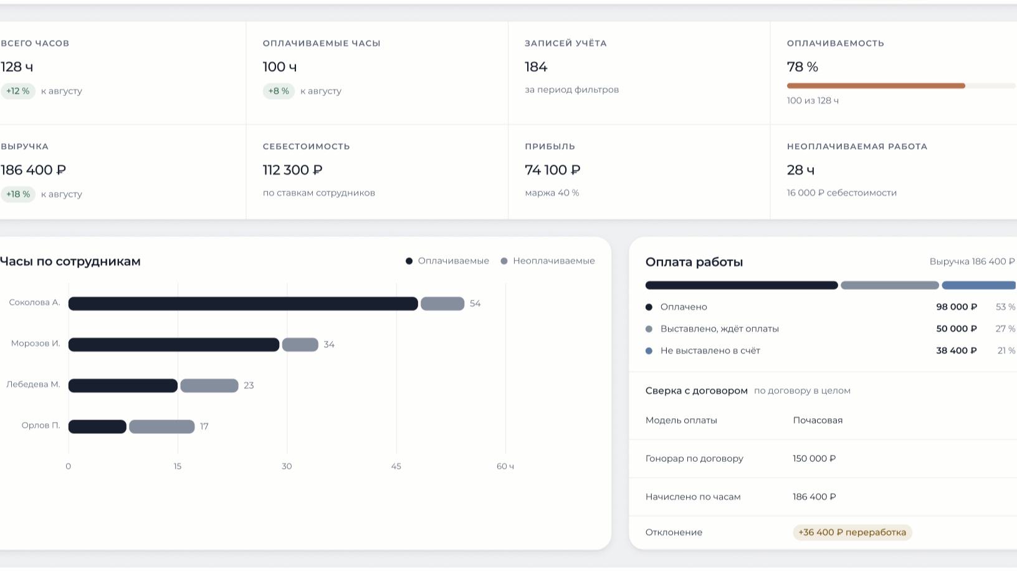Select 'Выставлено, ждёт оплаты' row label
Screen dimensions: 1017x571
(720, 329)
